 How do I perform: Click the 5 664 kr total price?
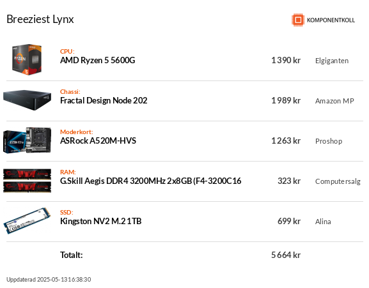coord(286,255)
